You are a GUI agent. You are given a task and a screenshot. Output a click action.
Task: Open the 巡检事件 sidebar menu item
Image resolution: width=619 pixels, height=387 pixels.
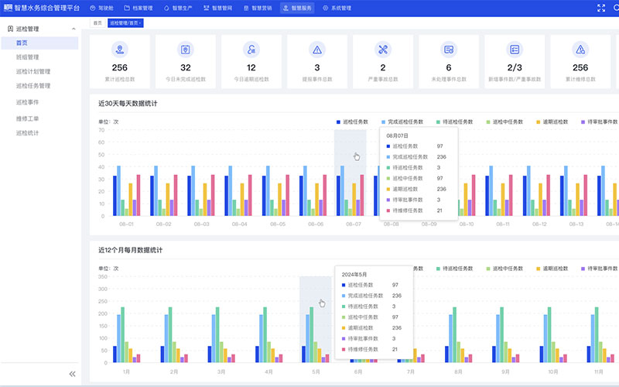click(27, 101)
